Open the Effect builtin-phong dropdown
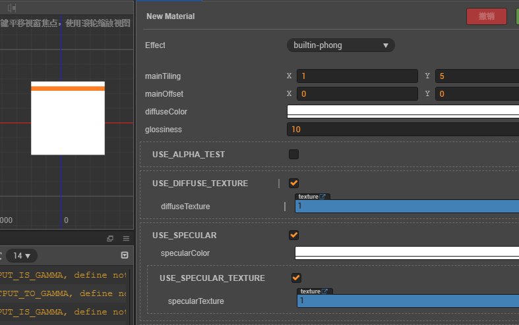Screen dimensions: 519x325 pos(340,45)
